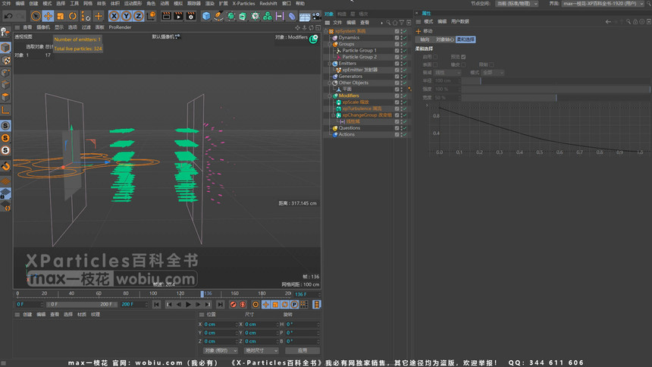Click the Floor grid icon
The width and height of the screenshot is (652, 367).
(x=305, y=16)
